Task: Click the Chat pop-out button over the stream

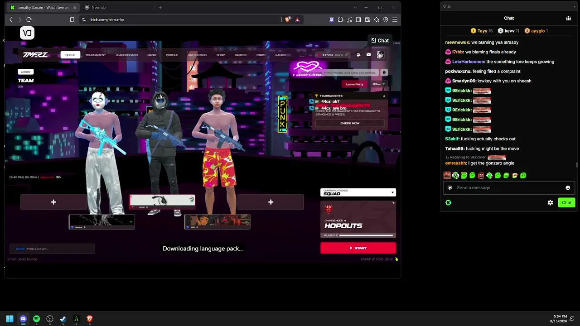Action: [380, 41]
